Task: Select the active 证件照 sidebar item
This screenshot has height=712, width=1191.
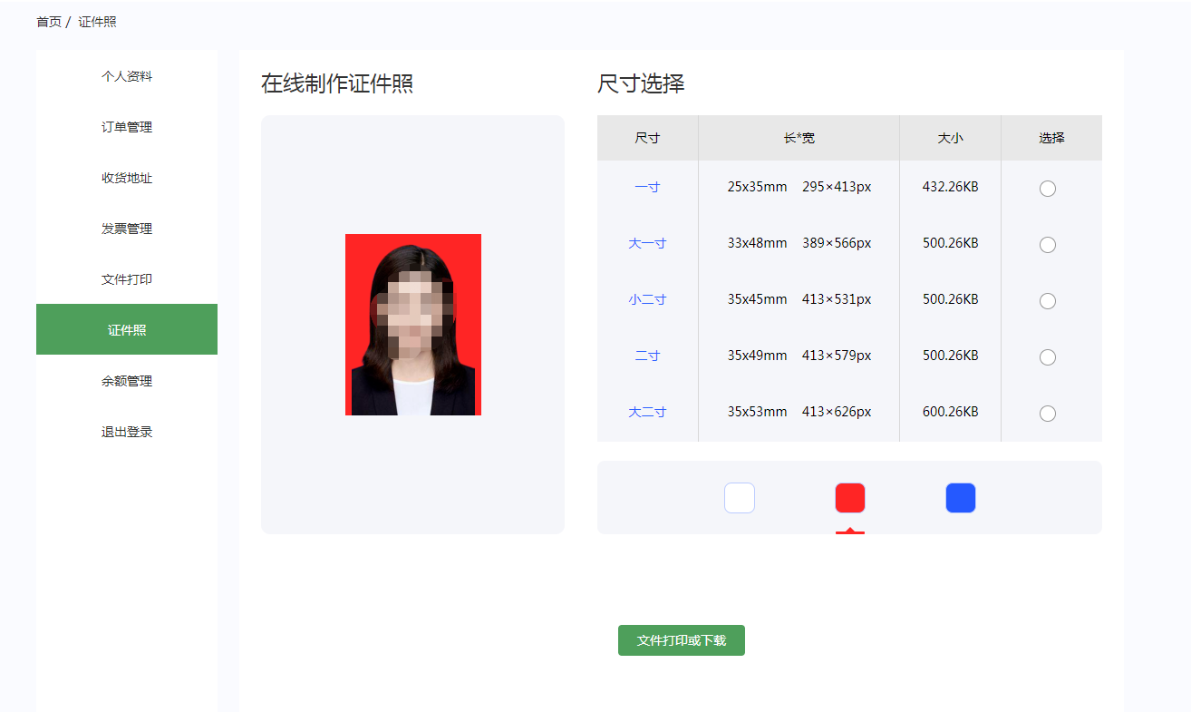Action: (127, 329)
